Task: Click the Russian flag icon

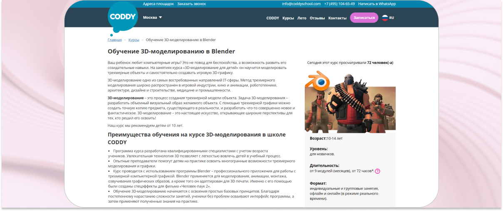Action: tap(385, 18)
